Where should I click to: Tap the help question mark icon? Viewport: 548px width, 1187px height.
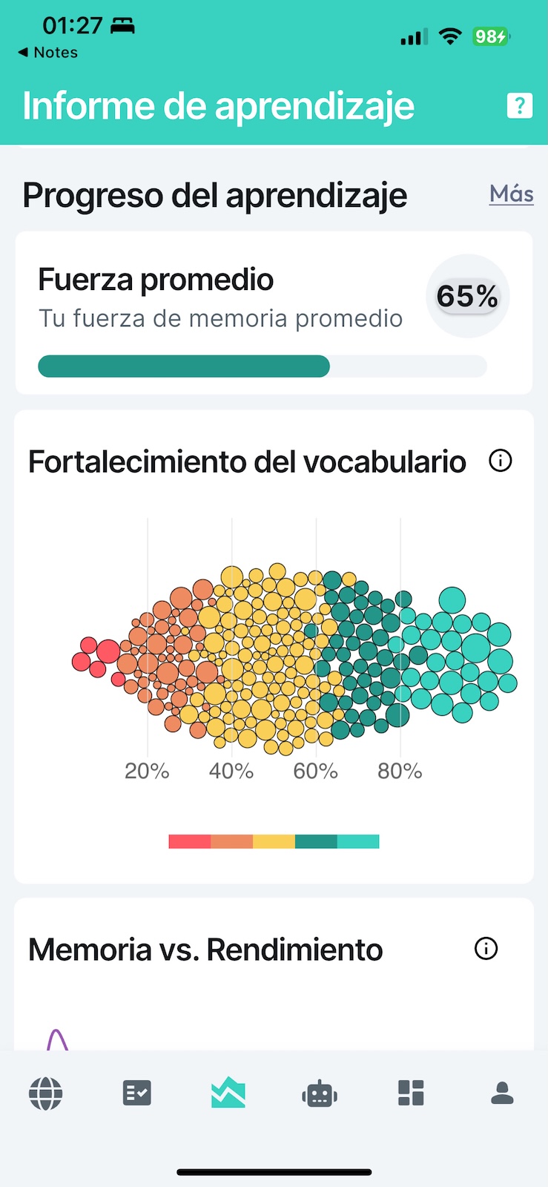point(520,105)
